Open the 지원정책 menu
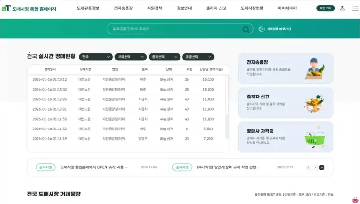360x204 pixels. [155, 8]
